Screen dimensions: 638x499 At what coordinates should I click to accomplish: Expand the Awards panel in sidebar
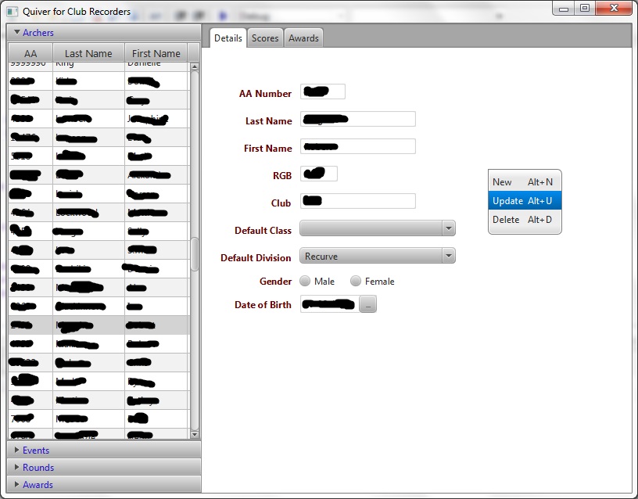[x=104, y=484]
